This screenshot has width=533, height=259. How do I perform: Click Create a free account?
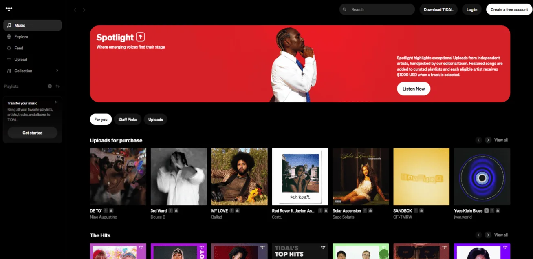509,9
